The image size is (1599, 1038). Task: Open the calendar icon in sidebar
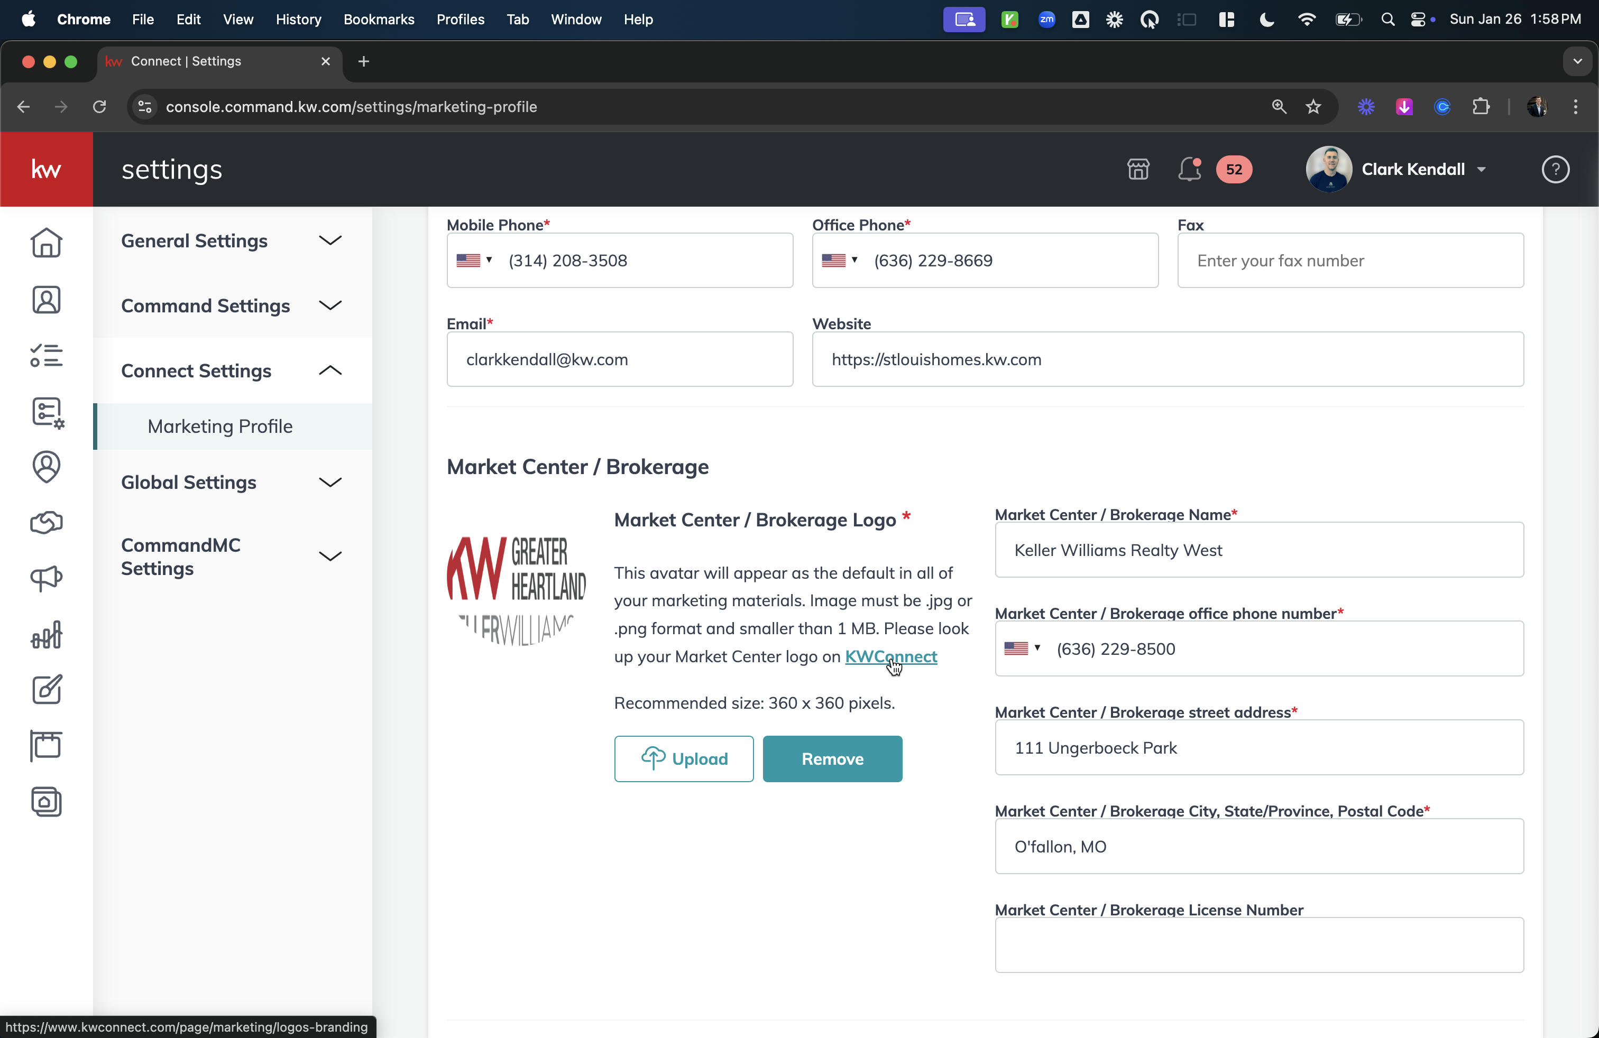point(47,745)
